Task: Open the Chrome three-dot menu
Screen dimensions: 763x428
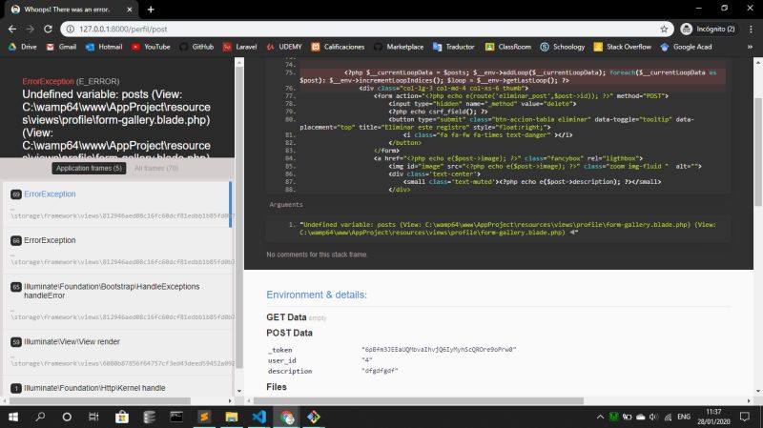Action: pos(751,30)
